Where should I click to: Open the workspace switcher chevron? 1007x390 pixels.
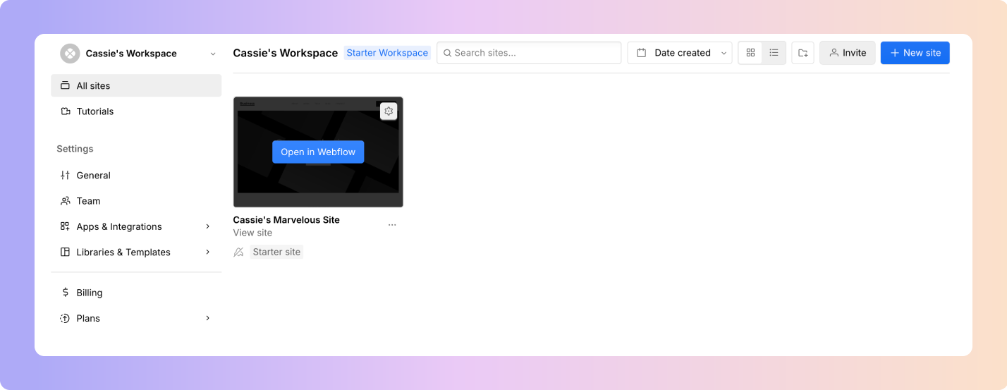point(213,54)
